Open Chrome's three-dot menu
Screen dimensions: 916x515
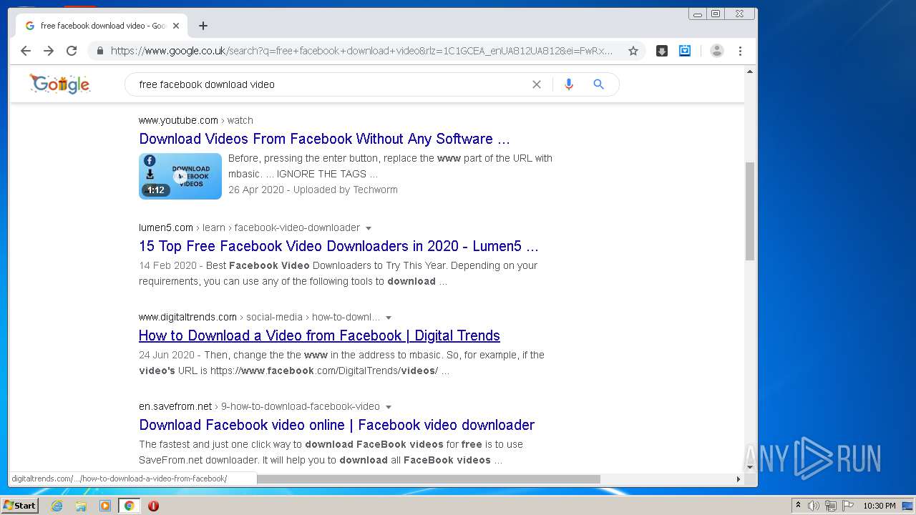(740, 51)
